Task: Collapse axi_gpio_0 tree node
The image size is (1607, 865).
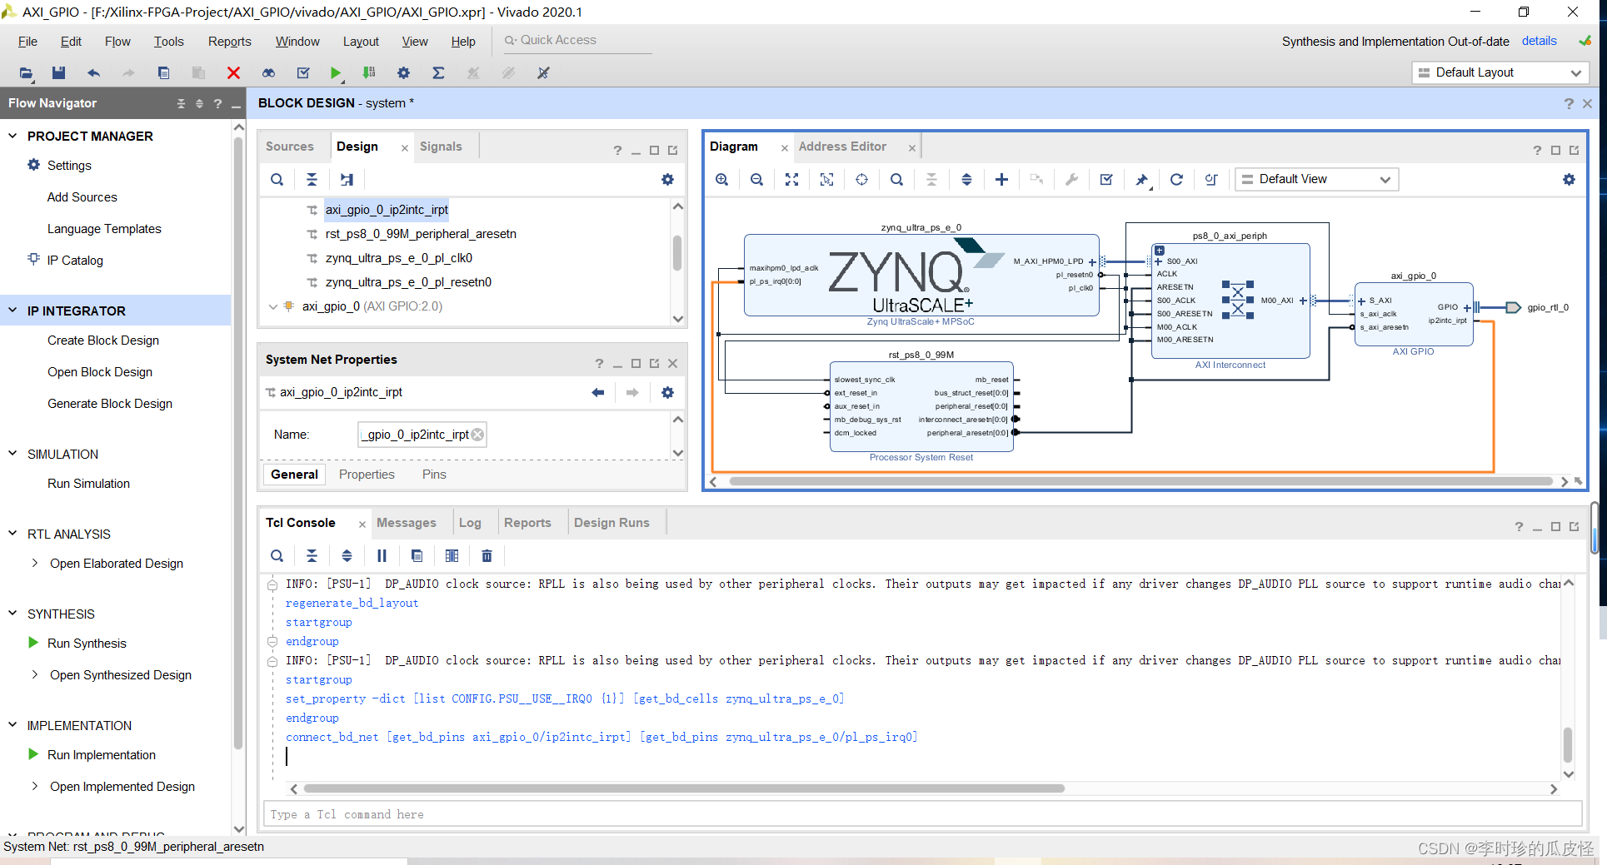Action: pos(272,306)
